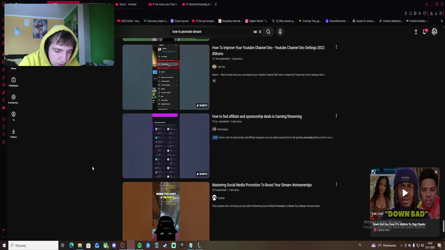Click the miniplayer progress bar
The height and width of the screenshot is (250, 445).
click(x=405, y=219)
